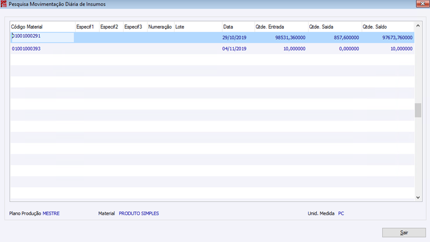430x242 pixels.
Task: Click the Qtde. Saldo column header
Action: click(x=388, y=27)
